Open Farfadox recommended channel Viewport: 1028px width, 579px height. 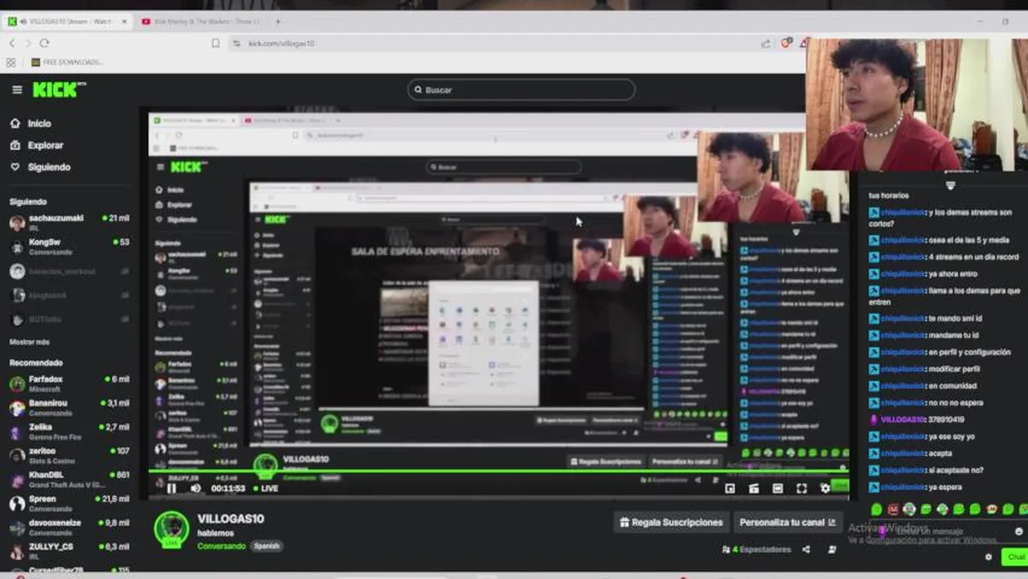click(x=69, y=383)
